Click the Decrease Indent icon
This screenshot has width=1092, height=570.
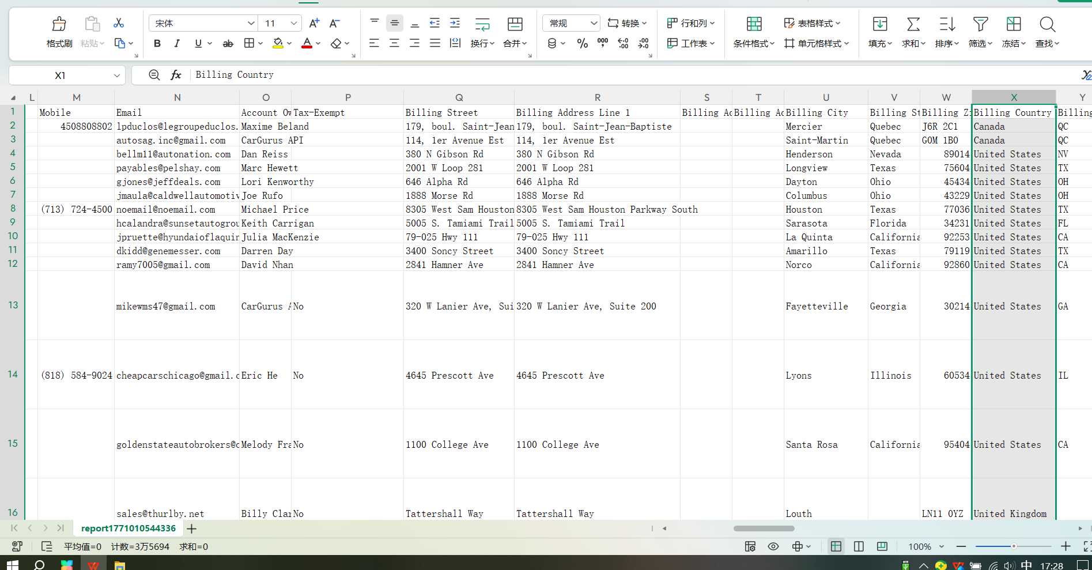pyautogui.click(x=435, y=23)
